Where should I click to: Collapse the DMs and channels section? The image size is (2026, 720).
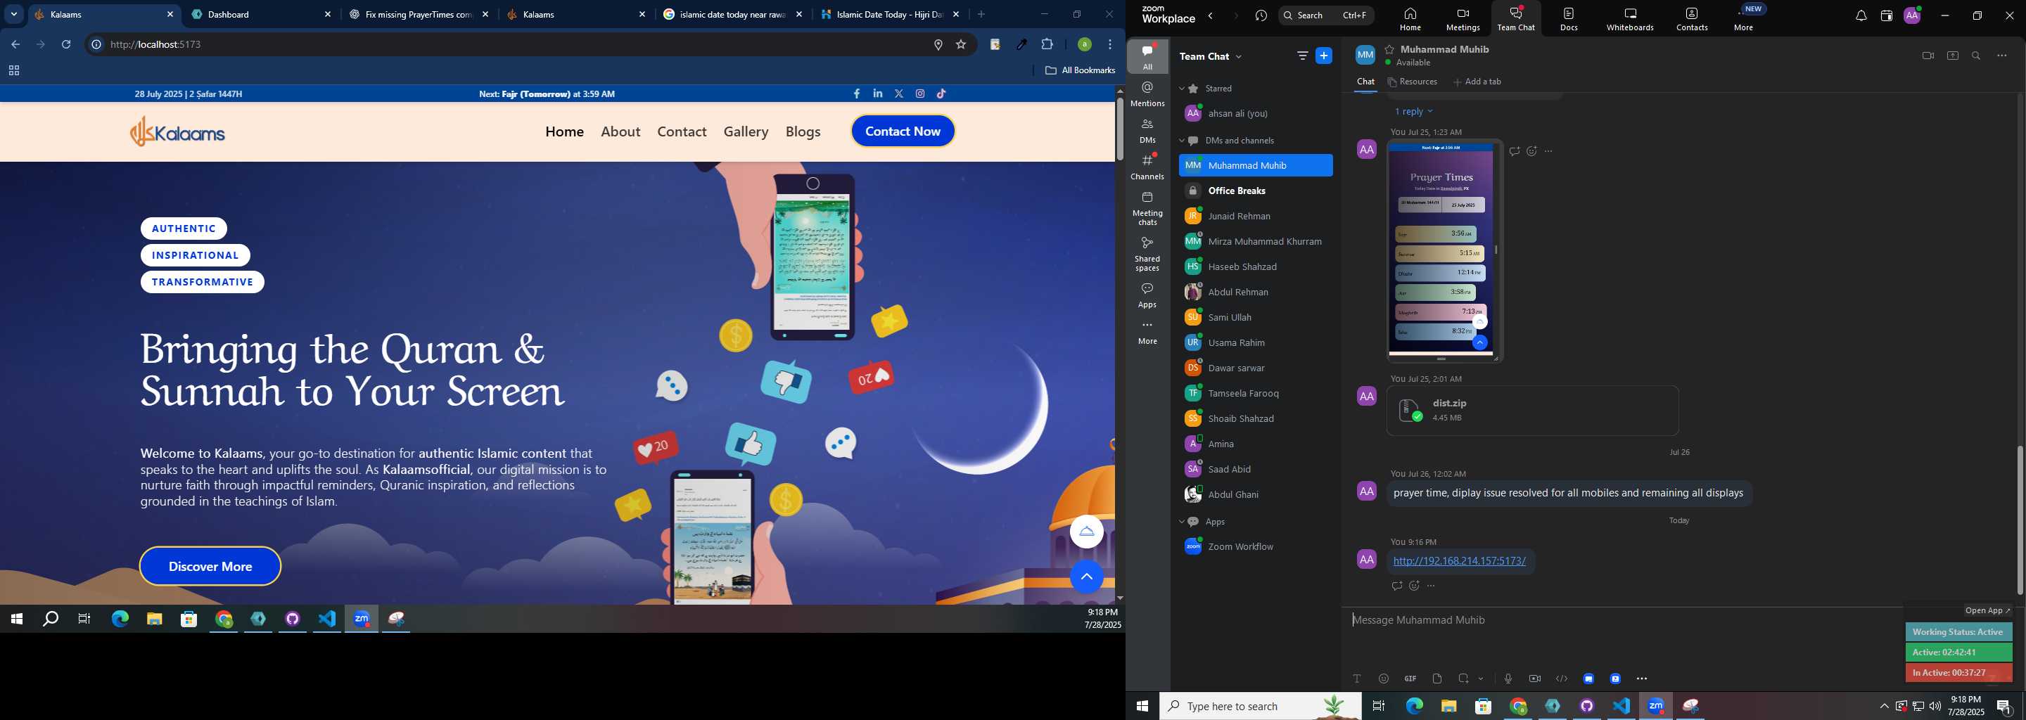(x=1181, y=141)
